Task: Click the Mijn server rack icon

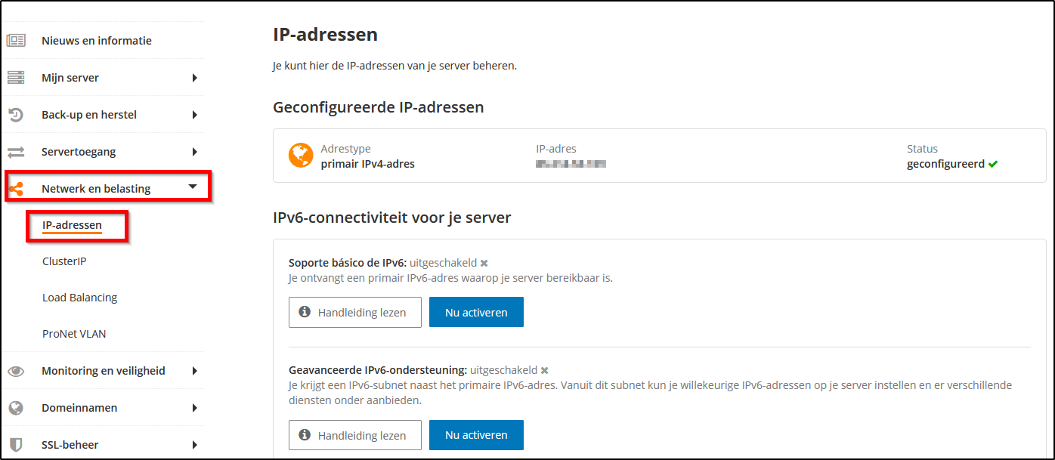Action: 16,77
